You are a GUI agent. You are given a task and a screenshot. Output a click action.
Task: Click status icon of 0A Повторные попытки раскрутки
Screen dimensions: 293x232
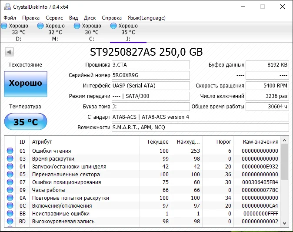[x=10, y=198]
